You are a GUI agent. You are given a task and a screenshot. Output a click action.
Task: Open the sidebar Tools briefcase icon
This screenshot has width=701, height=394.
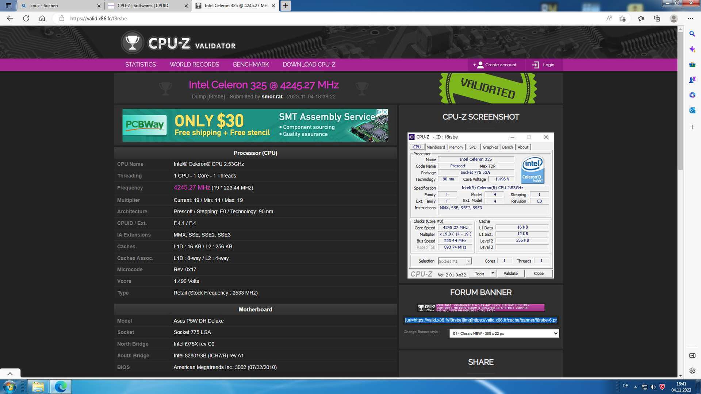(x=692, y=65)
